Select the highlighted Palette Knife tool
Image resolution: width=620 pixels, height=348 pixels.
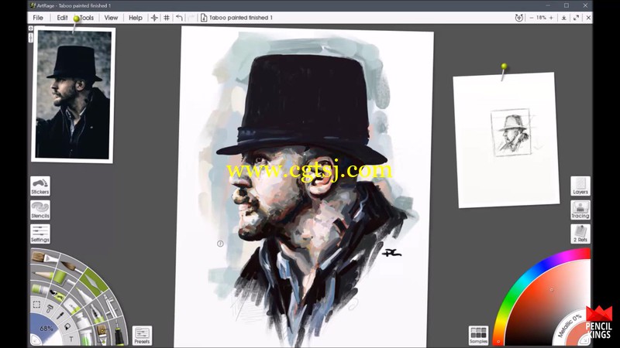click(x=94, y=282)
